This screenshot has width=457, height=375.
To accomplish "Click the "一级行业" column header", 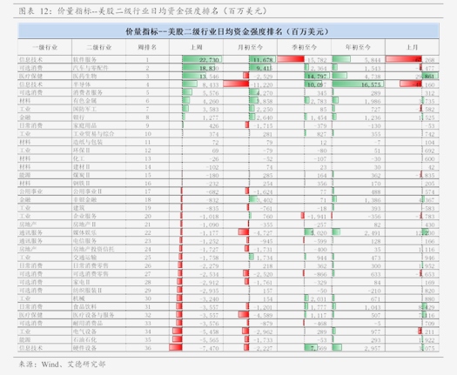I will [x=44, y=47].
